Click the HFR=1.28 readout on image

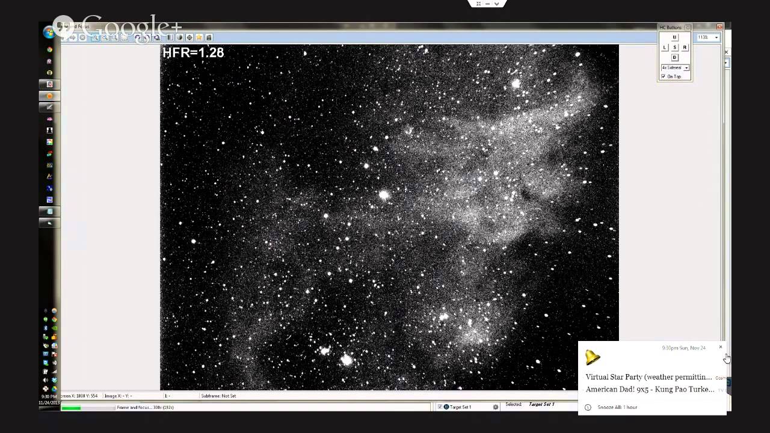(x=193, y=52)
